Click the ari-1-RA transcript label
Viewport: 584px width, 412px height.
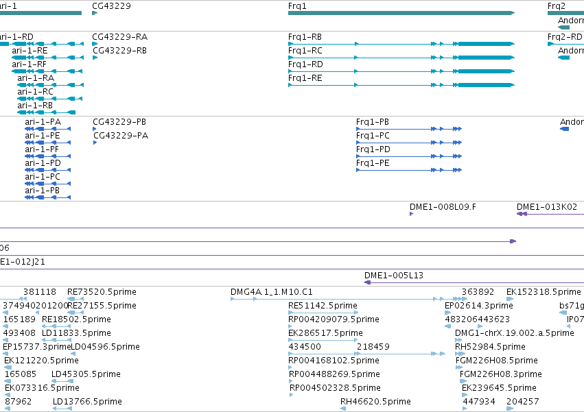36,78
